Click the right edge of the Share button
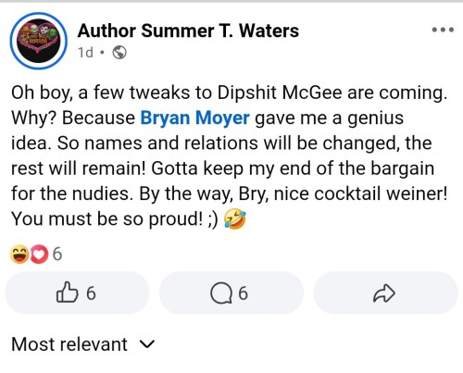 pyautogui.click(x=452, y=292)
